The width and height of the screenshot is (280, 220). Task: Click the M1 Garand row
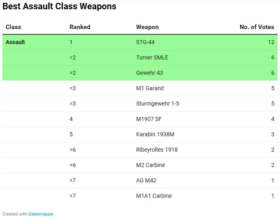point(150,88)
